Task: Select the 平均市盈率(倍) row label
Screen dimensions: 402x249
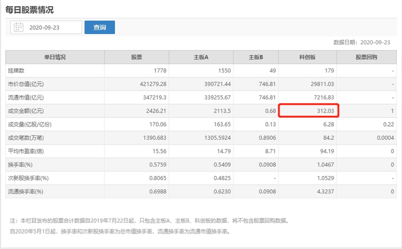Action: [26, 151]
